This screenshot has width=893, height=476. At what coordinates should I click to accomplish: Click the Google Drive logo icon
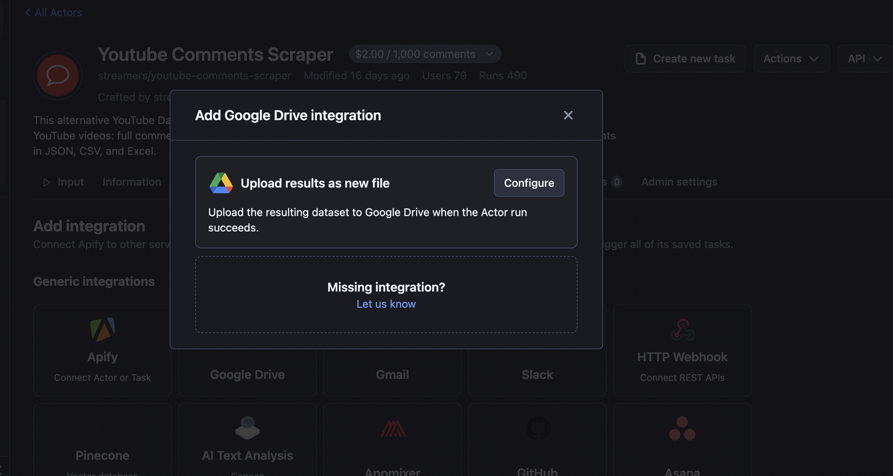[221, 183]
